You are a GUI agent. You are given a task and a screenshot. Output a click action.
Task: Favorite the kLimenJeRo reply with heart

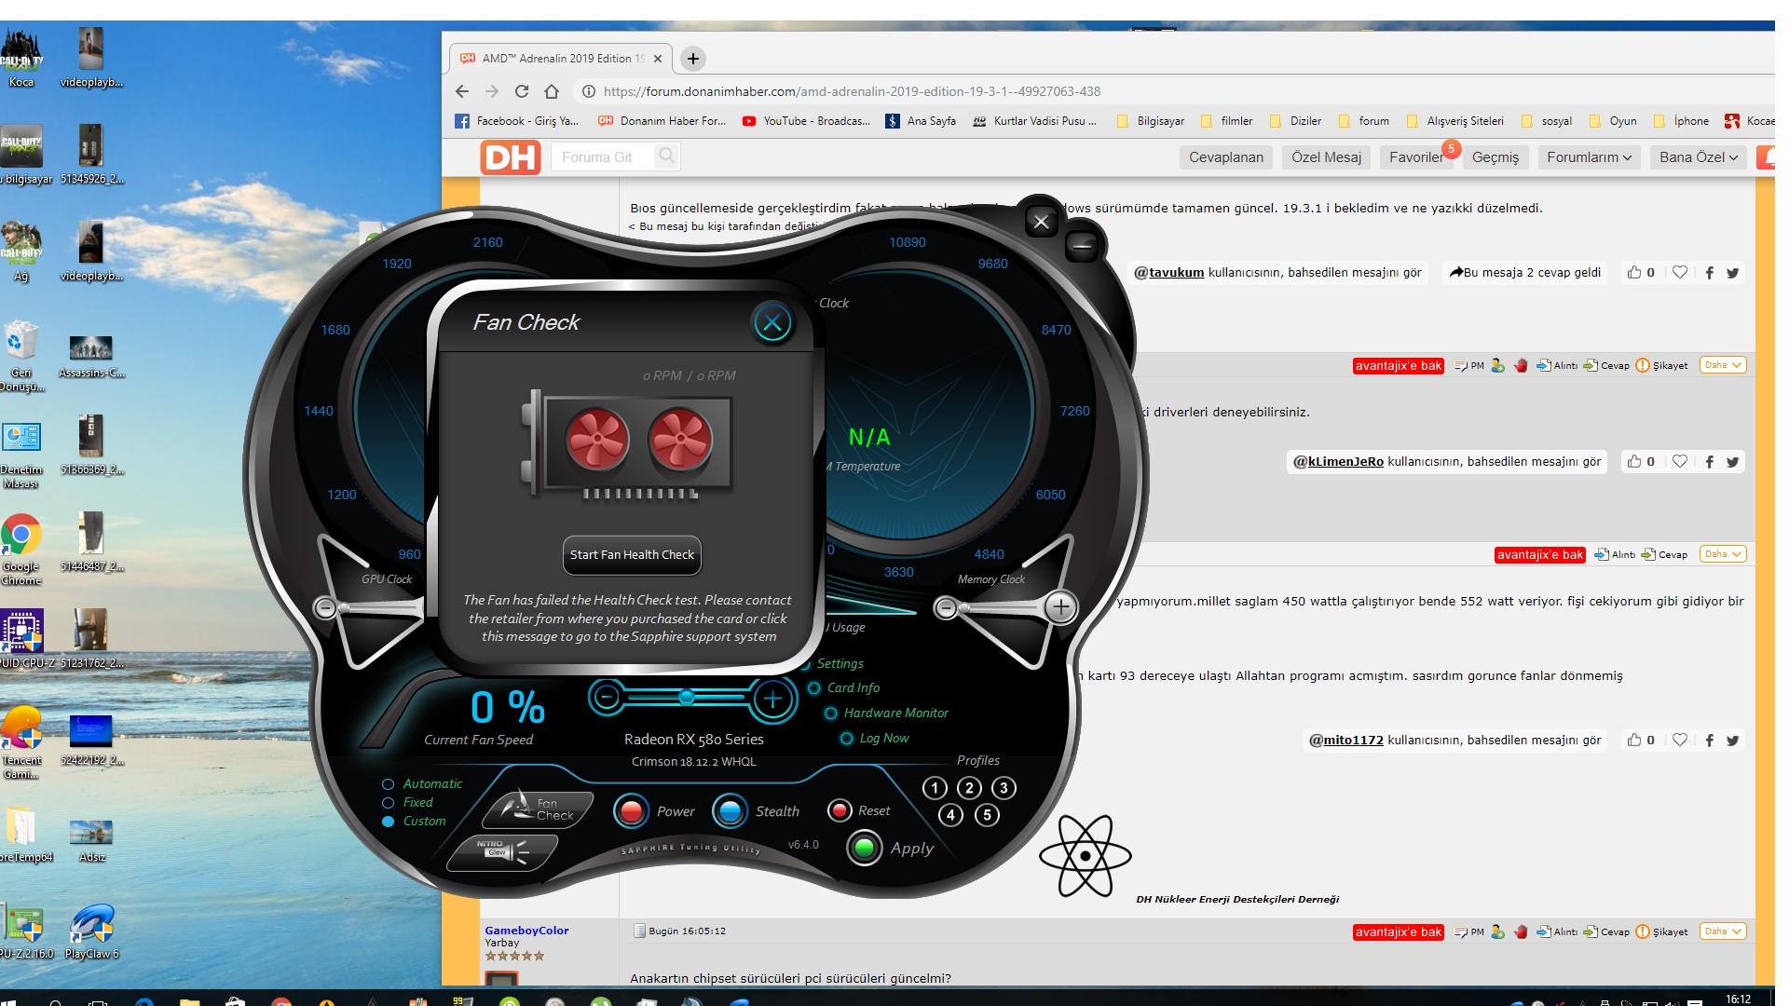click(1679, 461)
